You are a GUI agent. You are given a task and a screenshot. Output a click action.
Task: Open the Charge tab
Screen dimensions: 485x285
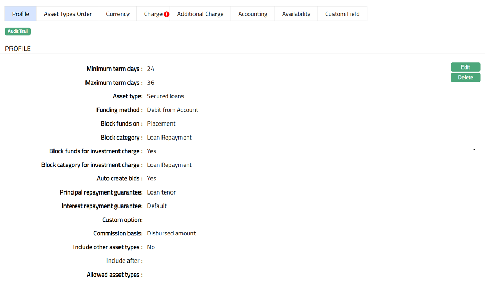(x=153, y=14)
